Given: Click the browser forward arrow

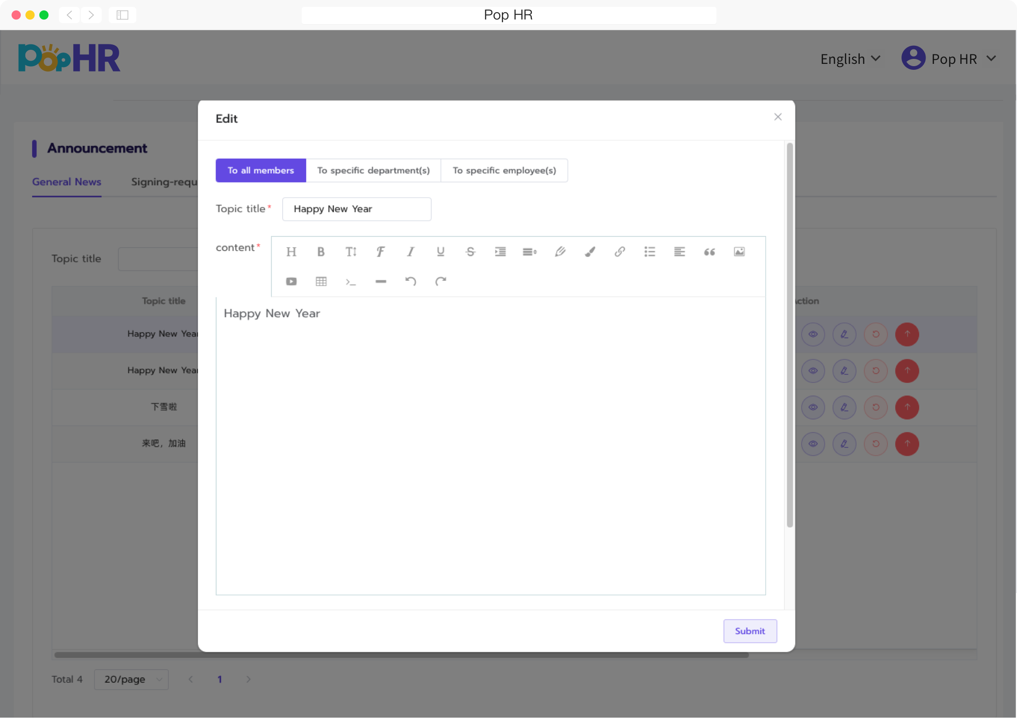Looking at the screenshot, I should (x=91, y=15).
